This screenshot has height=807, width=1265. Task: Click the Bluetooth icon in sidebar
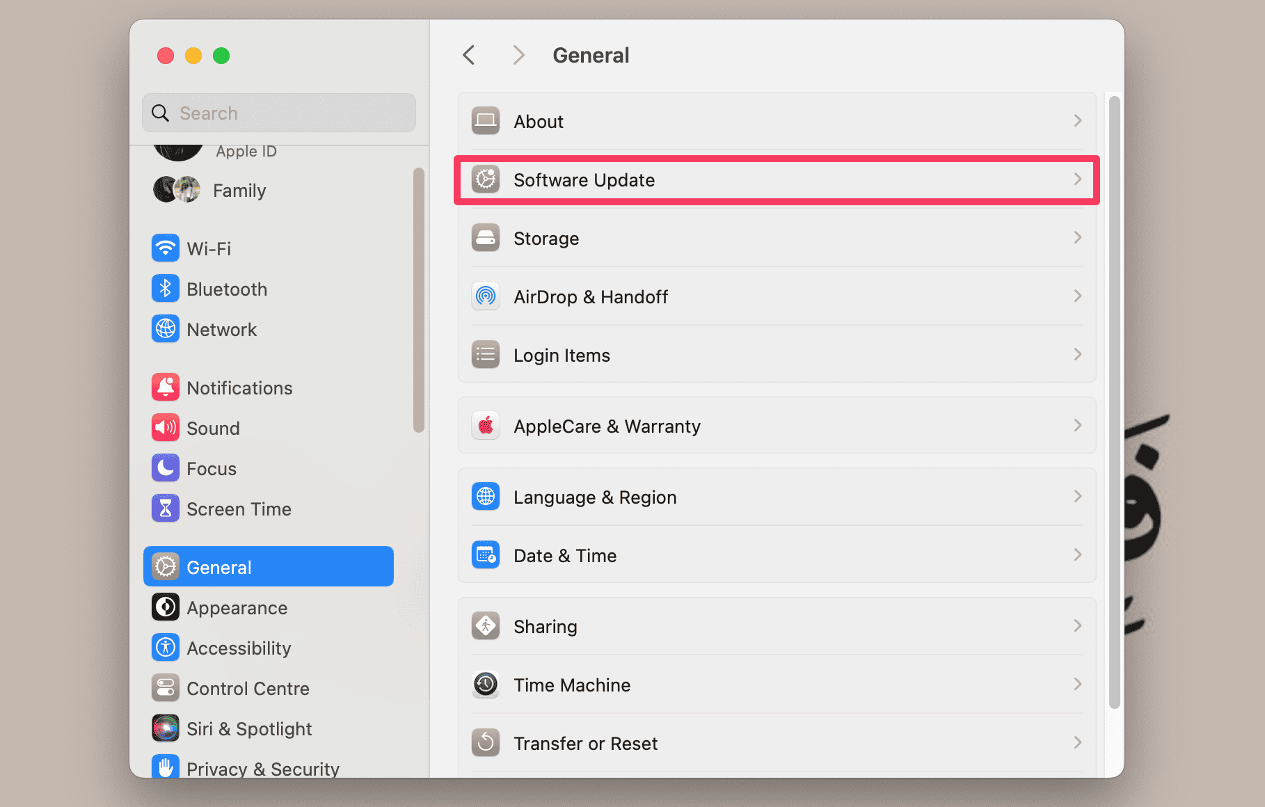click(x=166, y=289)
